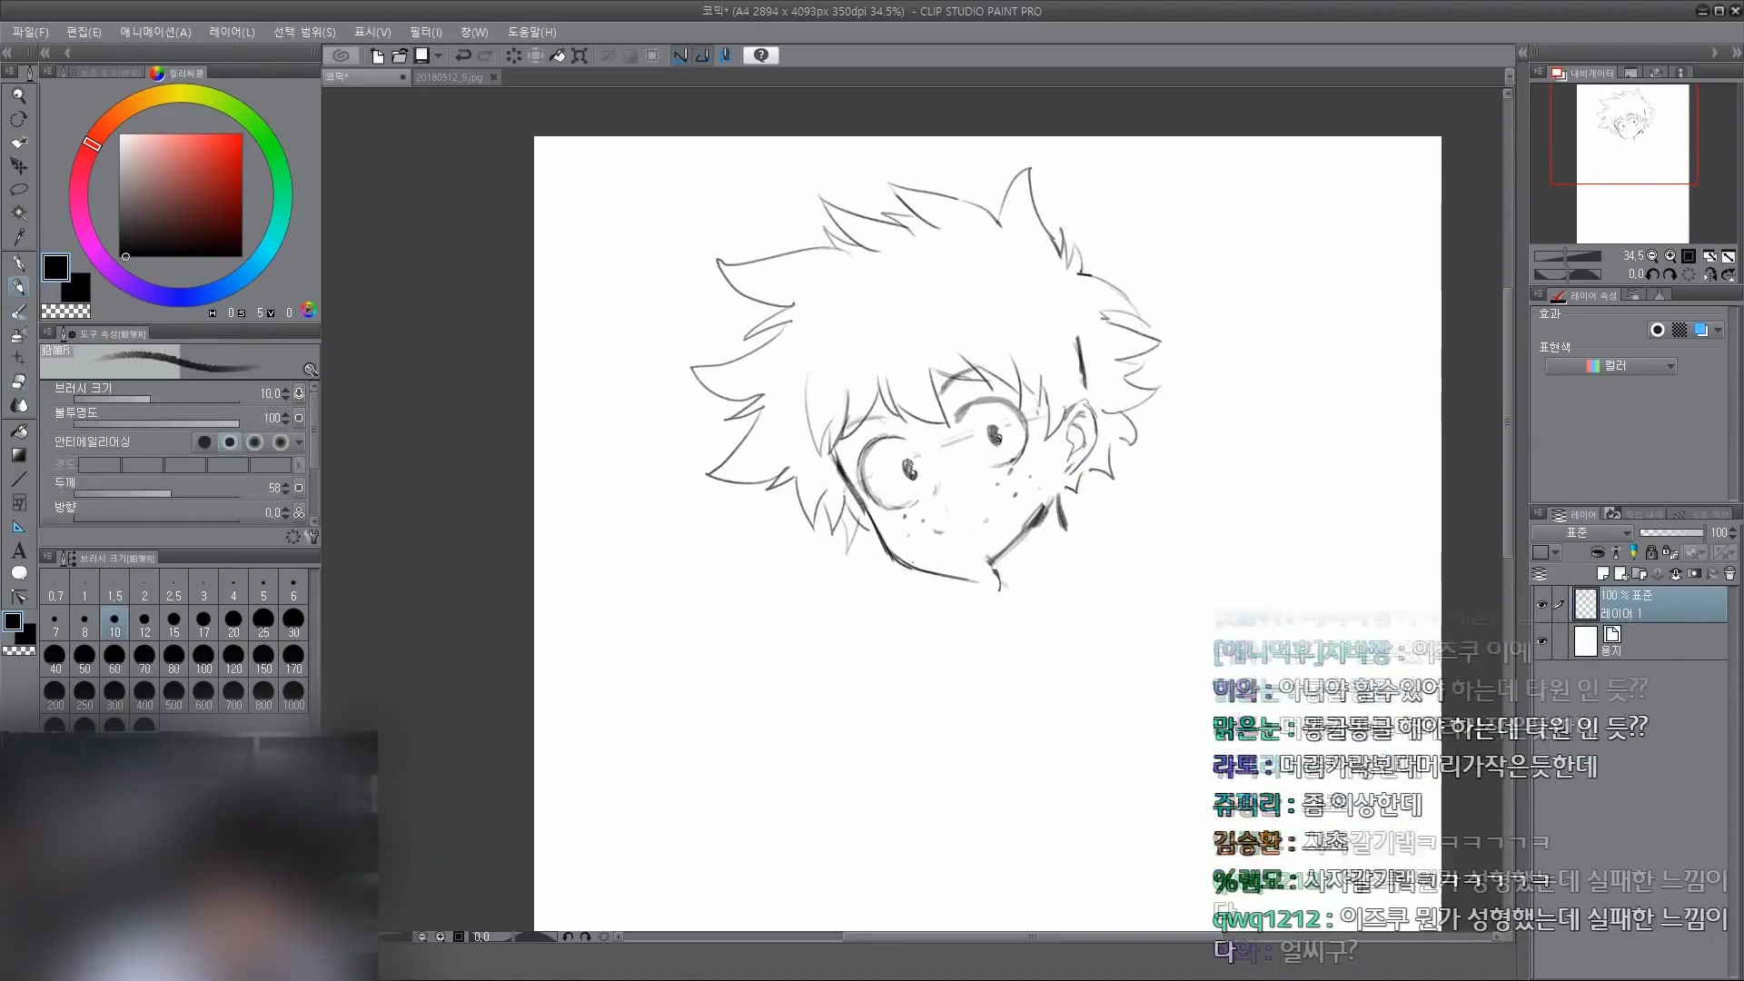The height and width of the screenshot is (981, 1744).
Task: Toggle clip to layer below
Action: pyautogui.click(x=1597, y=551)
